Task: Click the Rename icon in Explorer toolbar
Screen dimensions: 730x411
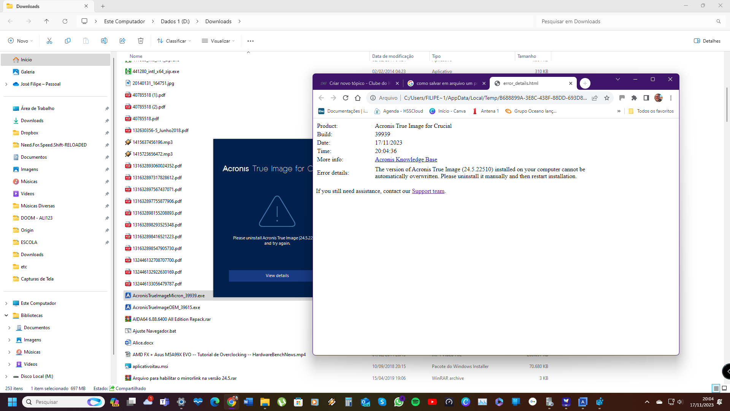Action: pos(104,41)
